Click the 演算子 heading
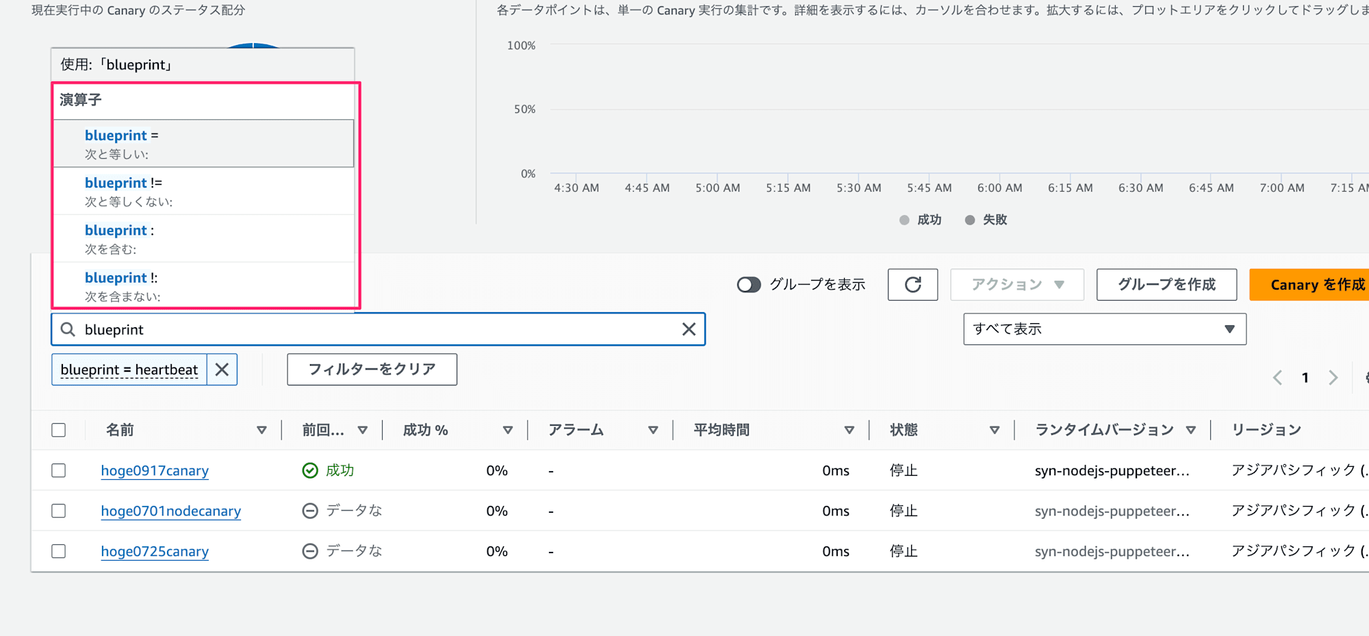 pyautogui.click(x=81, y=100)
